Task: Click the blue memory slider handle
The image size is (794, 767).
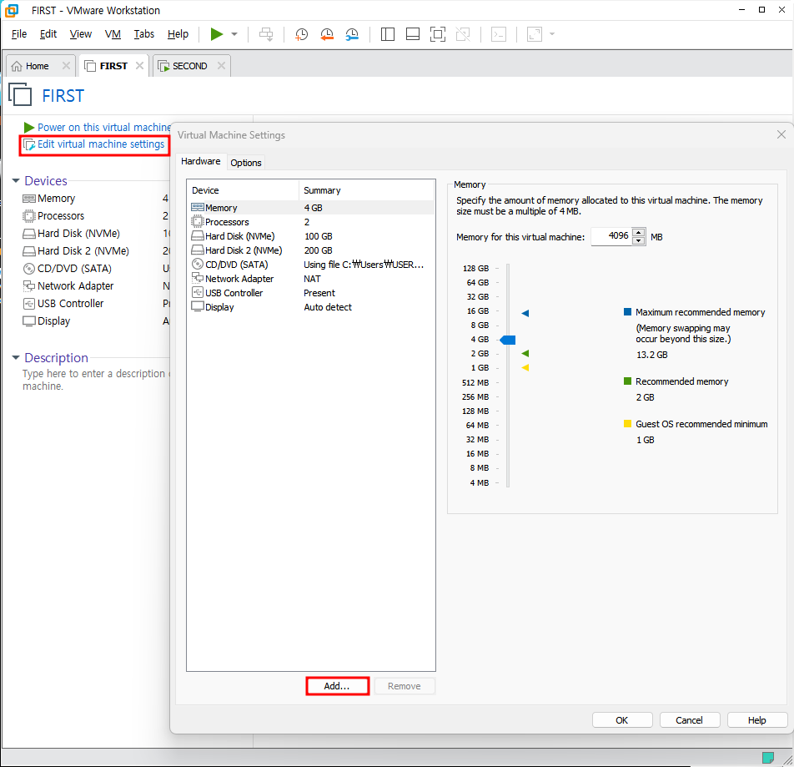Action: pos(507,340)
